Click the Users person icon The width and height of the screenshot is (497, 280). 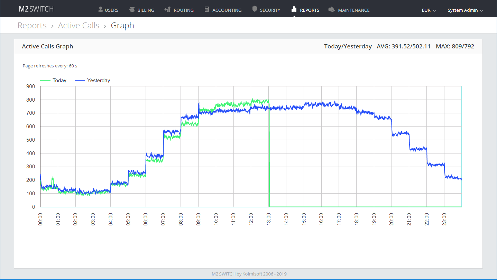[101, 9]
